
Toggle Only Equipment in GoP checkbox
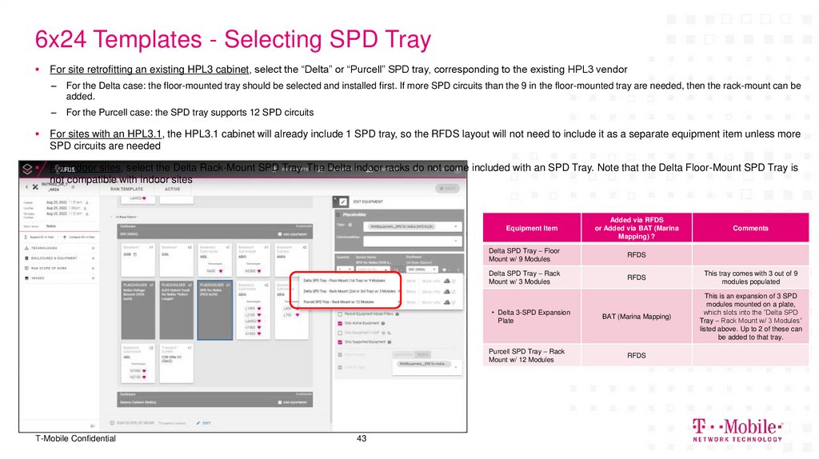coord(340,333)
